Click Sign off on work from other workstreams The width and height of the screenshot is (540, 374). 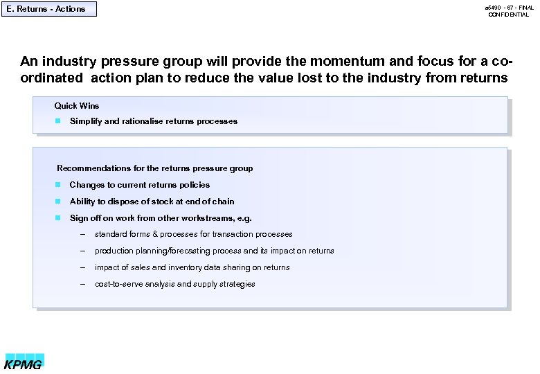click(x=160, y=218)
